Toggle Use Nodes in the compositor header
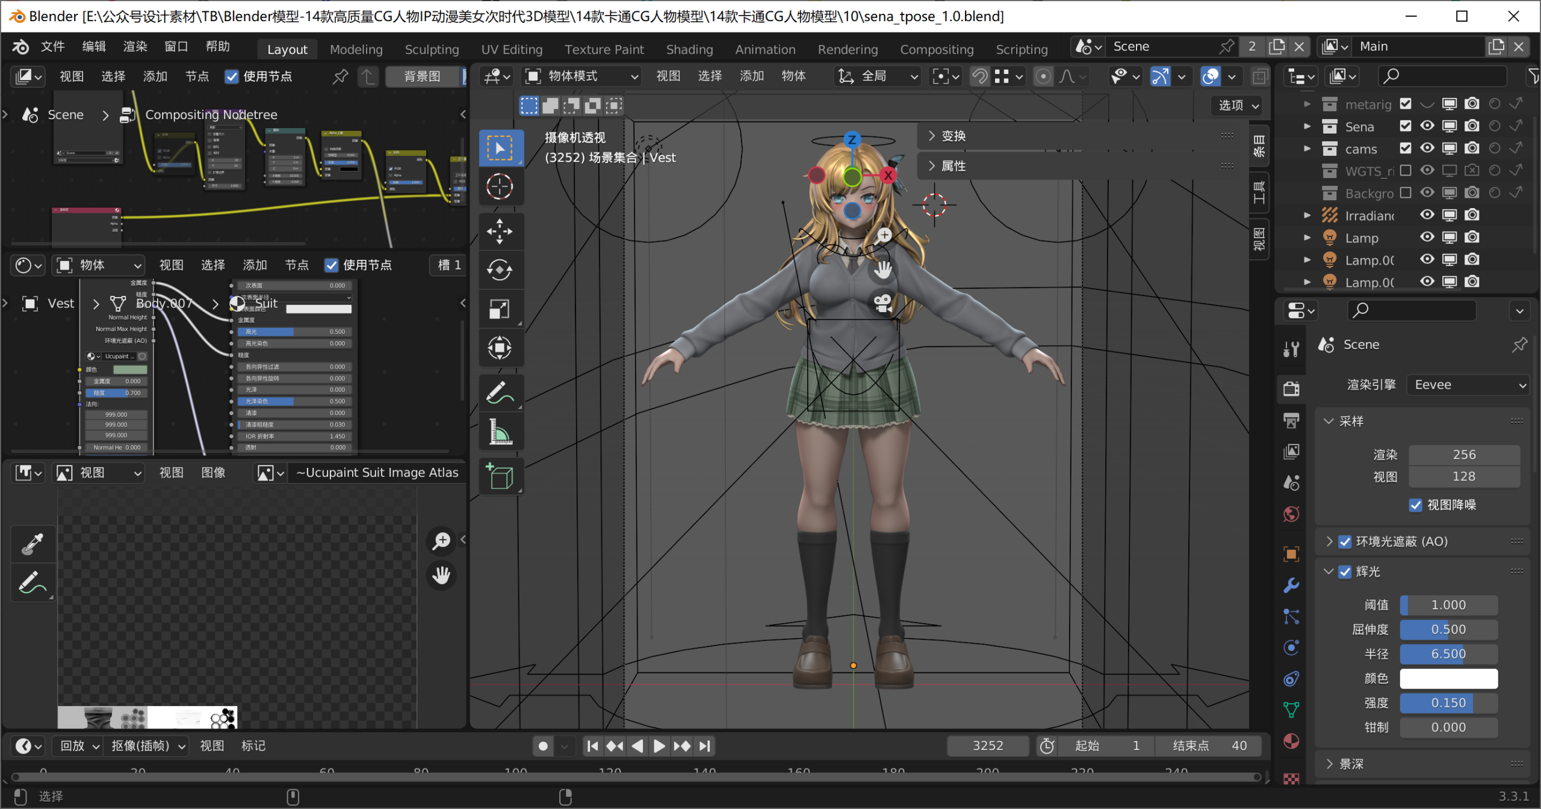 [232, 76]
